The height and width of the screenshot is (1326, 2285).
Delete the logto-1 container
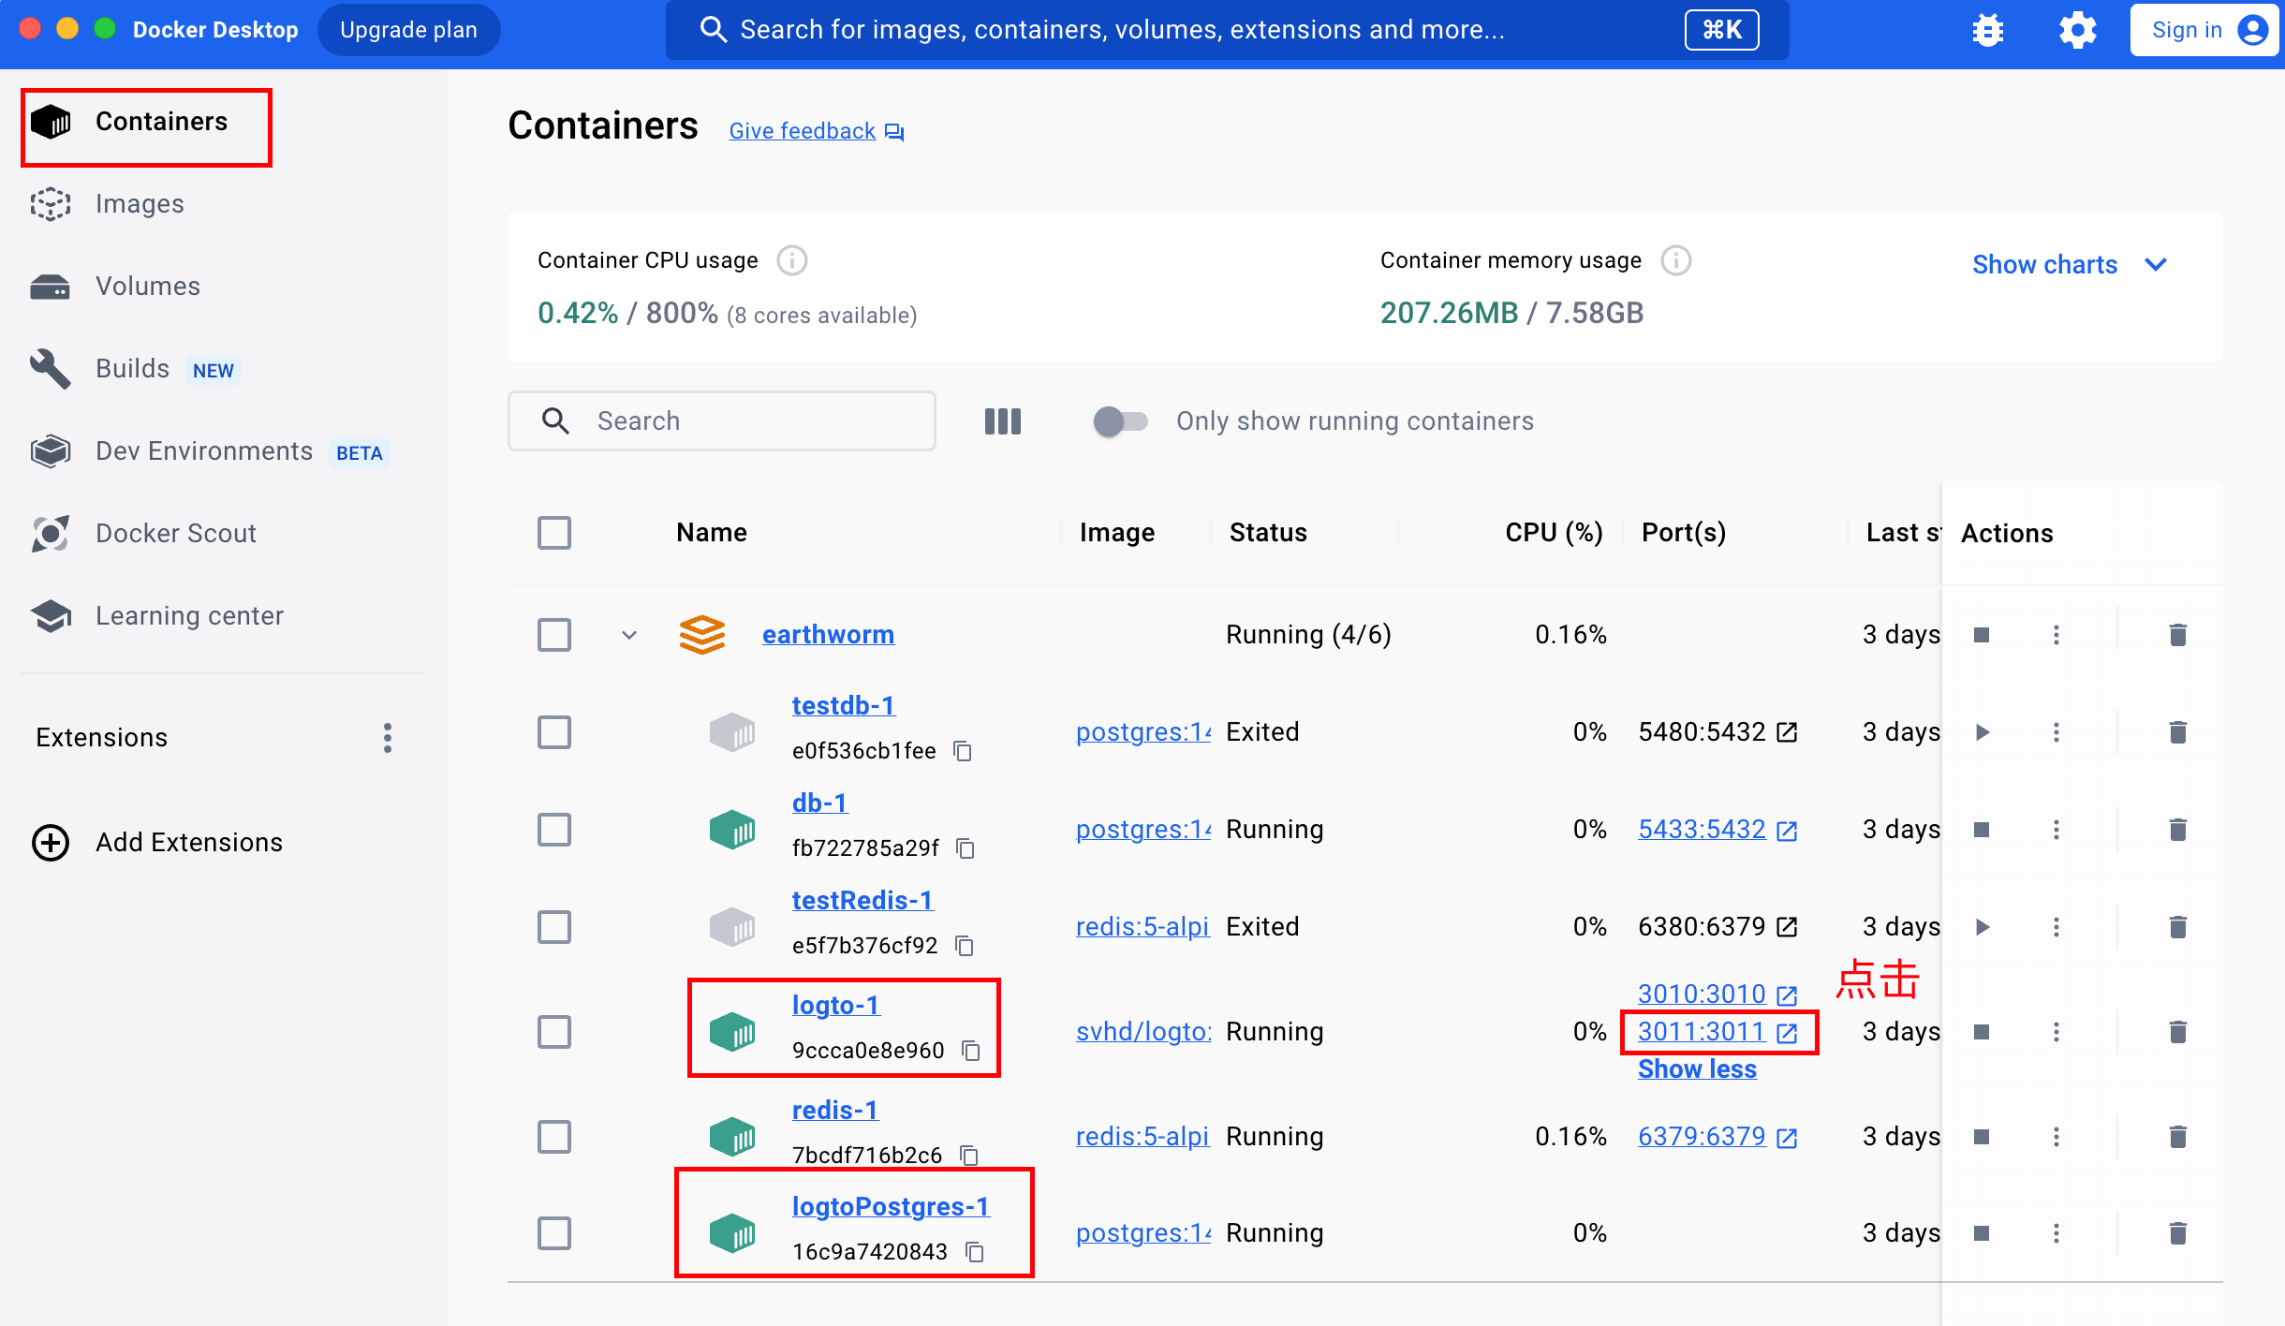click(x=2178, y=1032)
